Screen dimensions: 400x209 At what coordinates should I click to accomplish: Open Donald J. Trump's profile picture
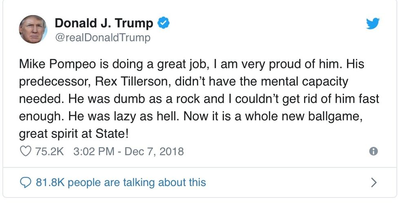click(33, 29)
